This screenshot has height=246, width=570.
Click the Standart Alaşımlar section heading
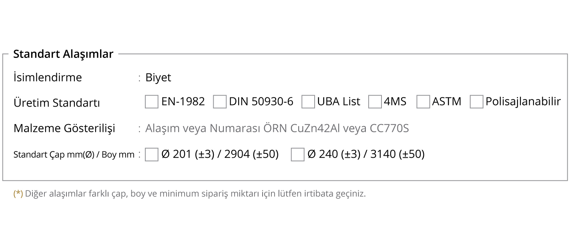pos(63,54)
